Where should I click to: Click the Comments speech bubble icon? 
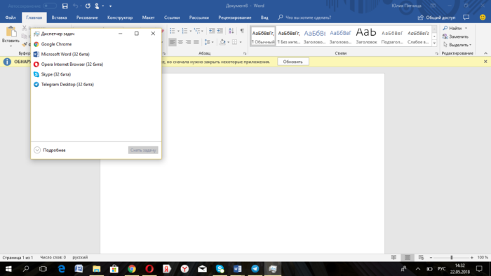click(x=466, y=18)
